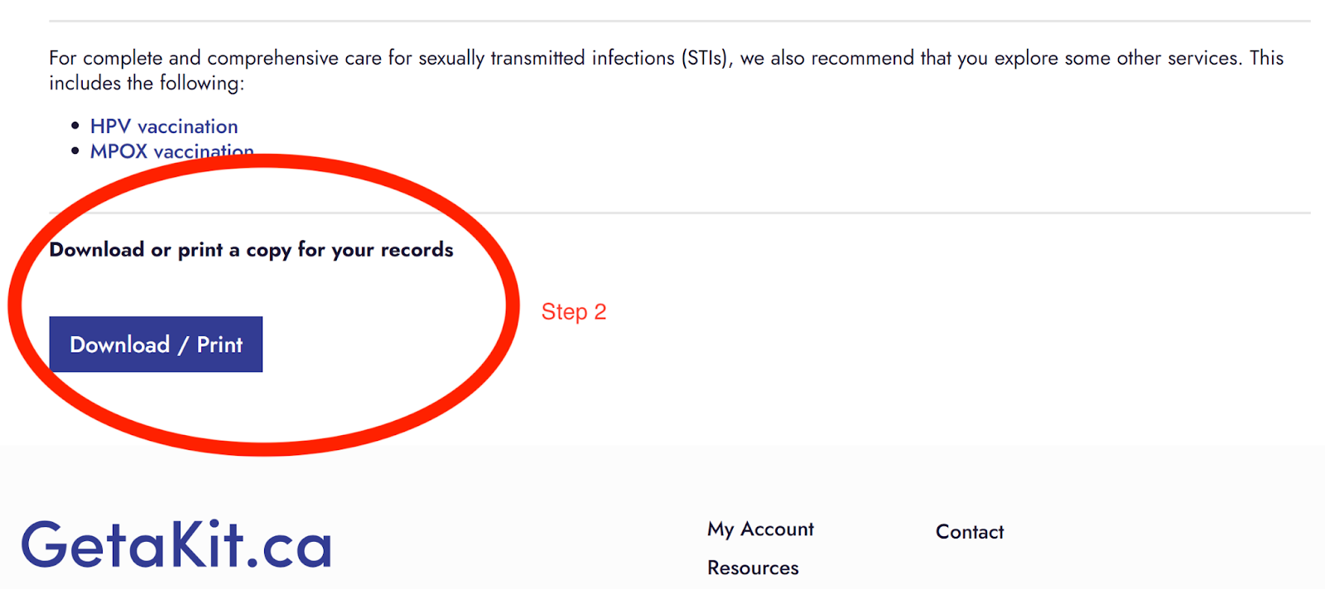
Task: Click the word 'Print' on the blue button
Action: [219, 344]
